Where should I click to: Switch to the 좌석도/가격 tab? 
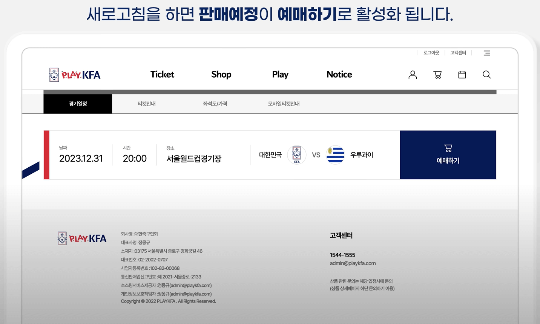point(215,104)
